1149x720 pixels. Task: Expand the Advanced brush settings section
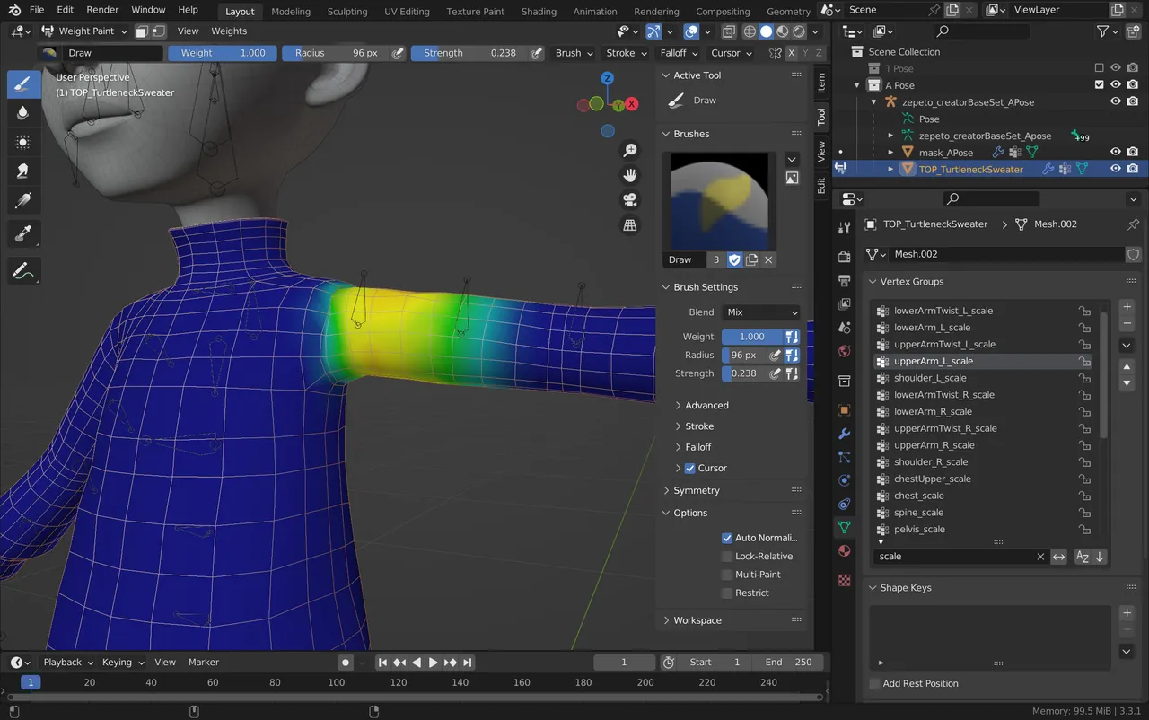pos(705,405)
